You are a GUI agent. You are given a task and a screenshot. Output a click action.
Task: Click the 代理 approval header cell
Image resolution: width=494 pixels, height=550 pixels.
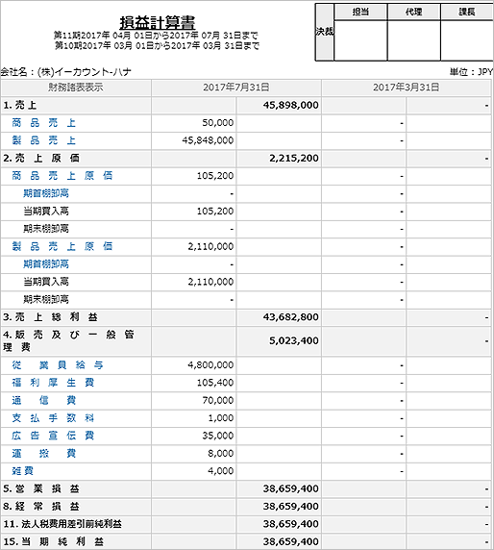click(413, 12)
